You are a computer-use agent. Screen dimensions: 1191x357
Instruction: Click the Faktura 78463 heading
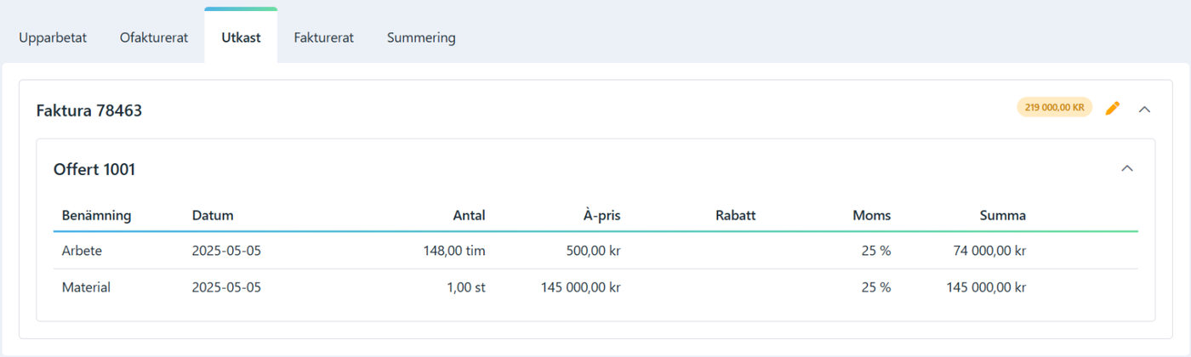89,110
